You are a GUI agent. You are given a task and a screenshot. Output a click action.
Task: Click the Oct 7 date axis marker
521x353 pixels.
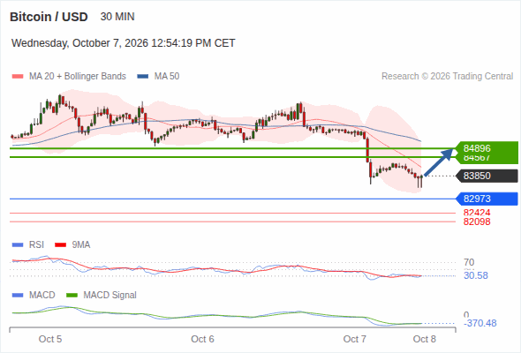point(354,339)
